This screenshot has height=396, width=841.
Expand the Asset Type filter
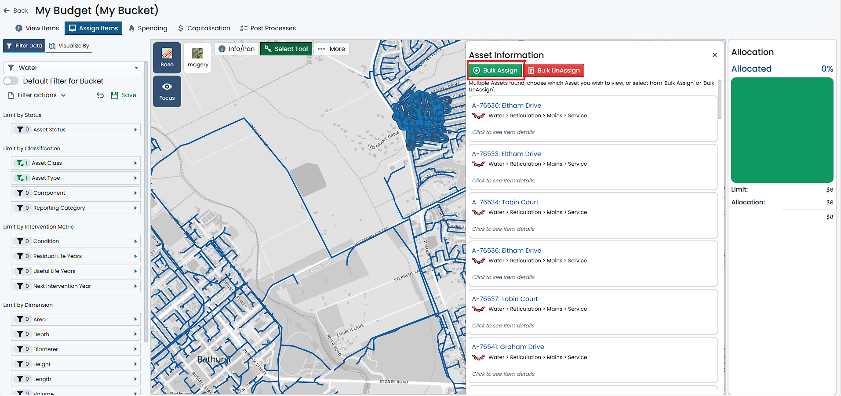(76, 178)
